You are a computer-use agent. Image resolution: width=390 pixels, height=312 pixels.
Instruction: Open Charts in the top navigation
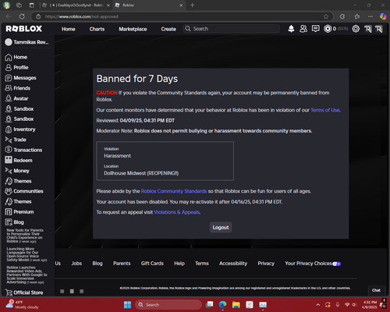[97, 29]
